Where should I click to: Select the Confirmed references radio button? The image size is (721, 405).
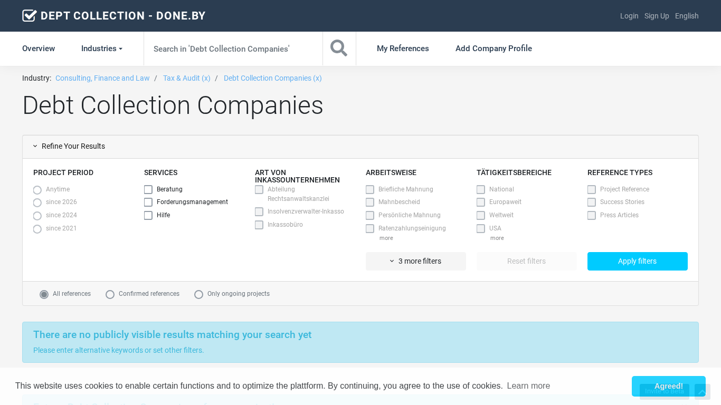(x=110, y=294)
